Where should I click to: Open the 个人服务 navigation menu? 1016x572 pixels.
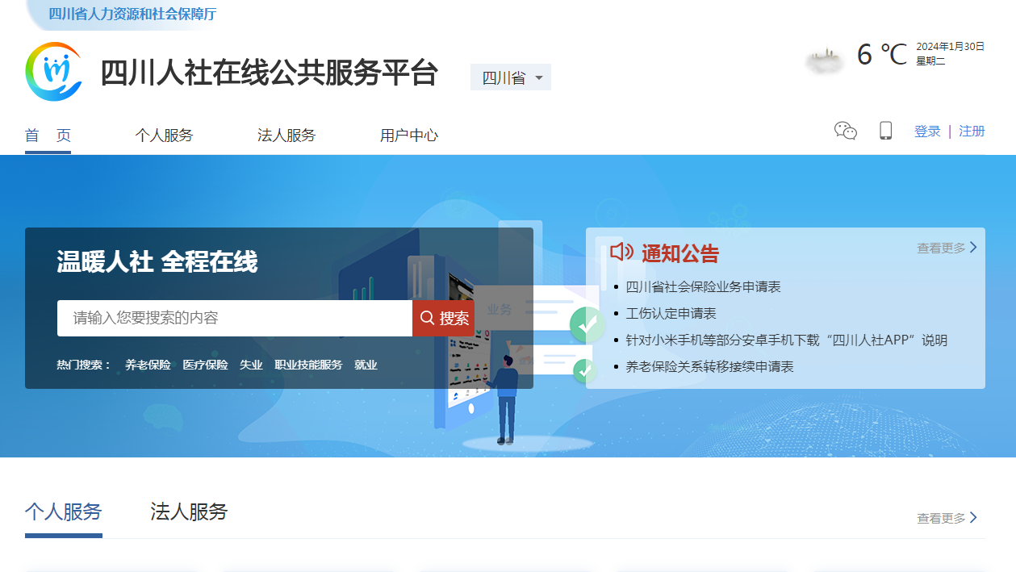pyautogui.click(x=164, y=136)
